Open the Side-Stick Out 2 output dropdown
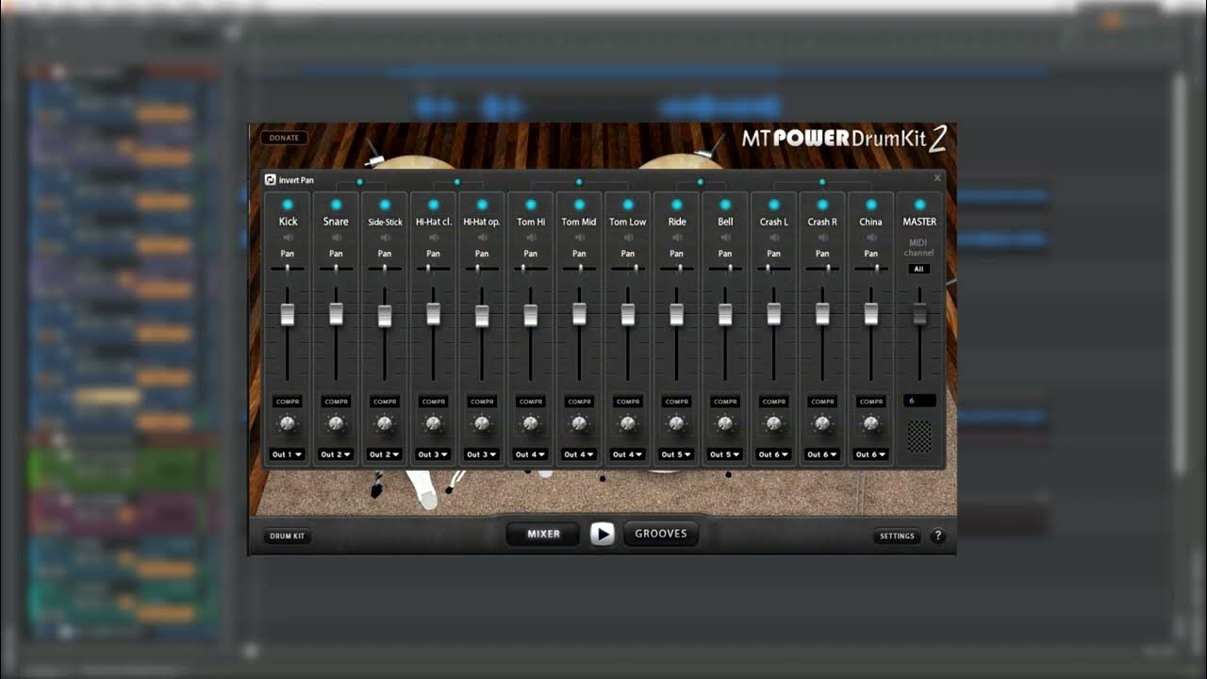1207x679 pixels. [x=385, y=455]
